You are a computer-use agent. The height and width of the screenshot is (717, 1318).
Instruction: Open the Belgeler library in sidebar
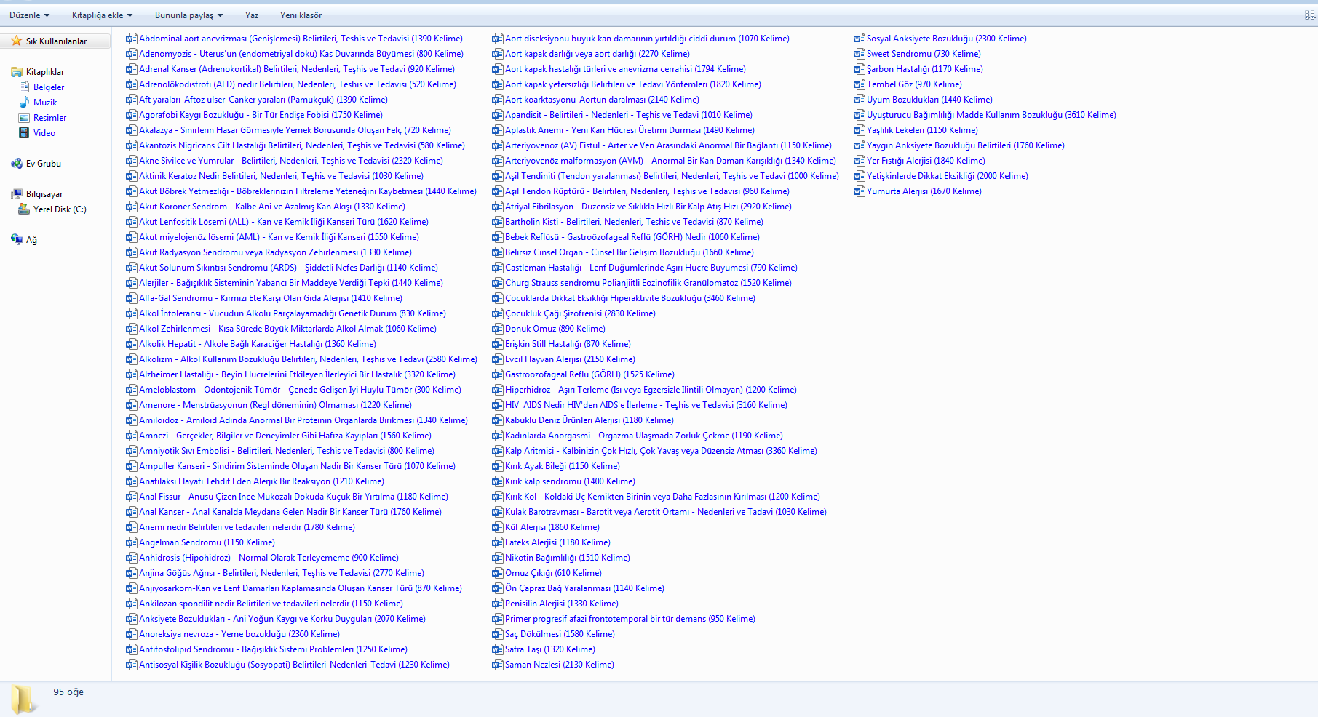49,87
